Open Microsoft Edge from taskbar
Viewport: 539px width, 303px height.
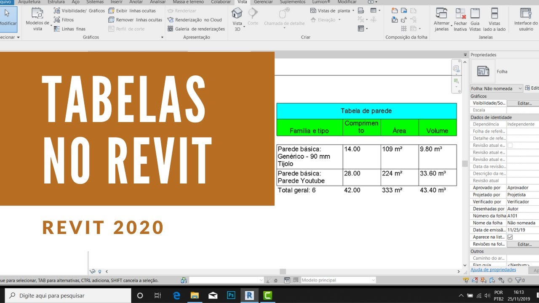coord(176,295)
